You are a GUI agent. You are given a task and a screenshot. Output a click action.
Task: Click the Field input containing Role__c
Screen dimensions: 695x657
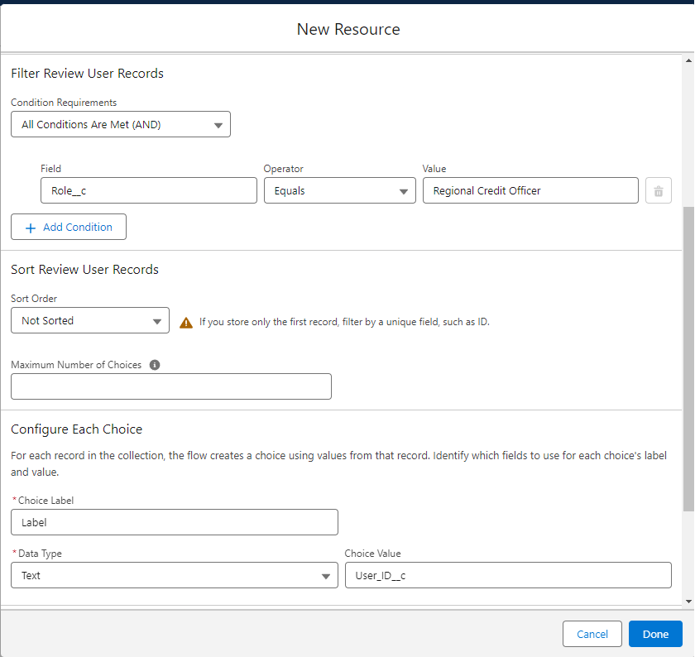tap(149, 191)
